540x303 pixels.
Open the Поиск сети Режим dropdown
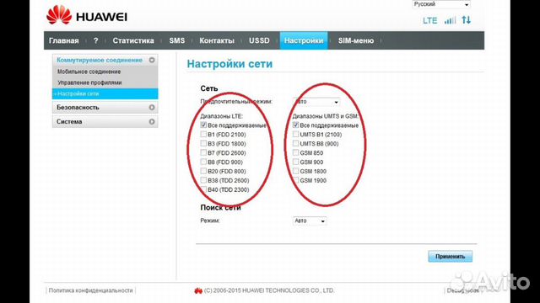pos(310,221)
